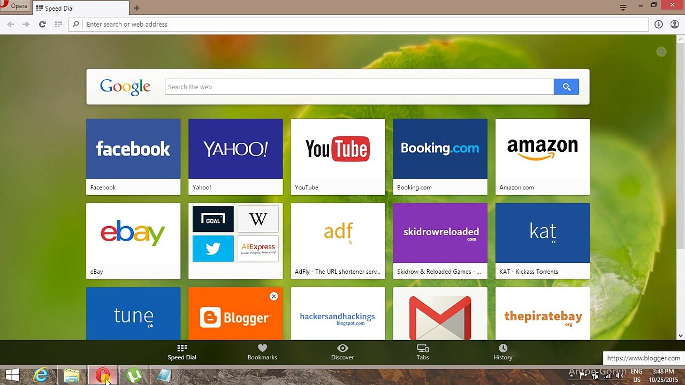Open the Amazon.com speed dial tile
This screenshot has width=685, height=385.
point(542,157)
